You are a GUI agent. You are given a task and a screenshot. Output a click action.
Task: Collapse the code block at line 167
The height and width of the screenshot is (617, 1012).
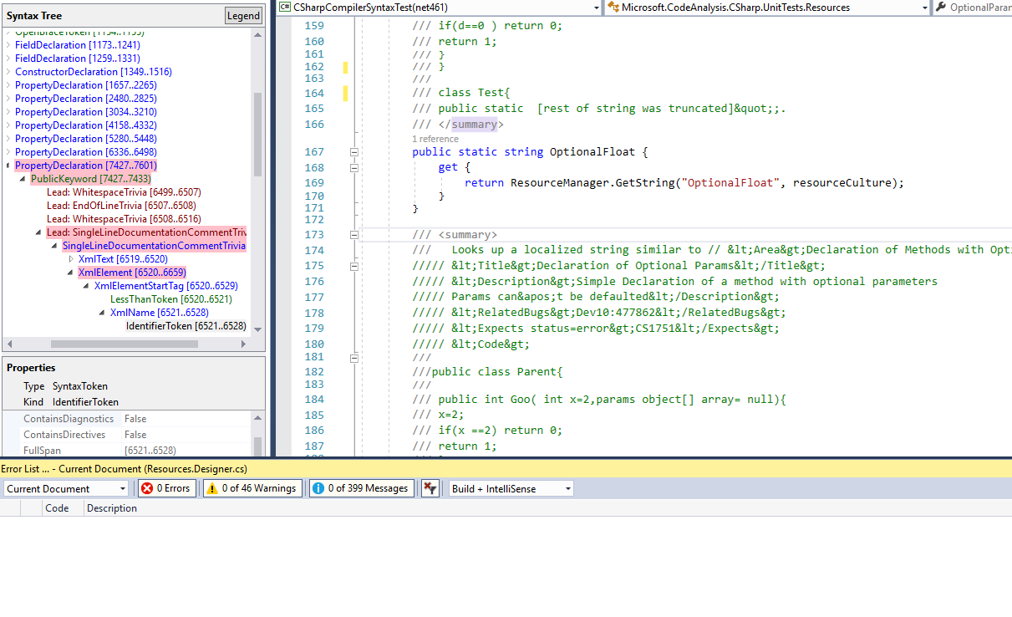(353, 152)
